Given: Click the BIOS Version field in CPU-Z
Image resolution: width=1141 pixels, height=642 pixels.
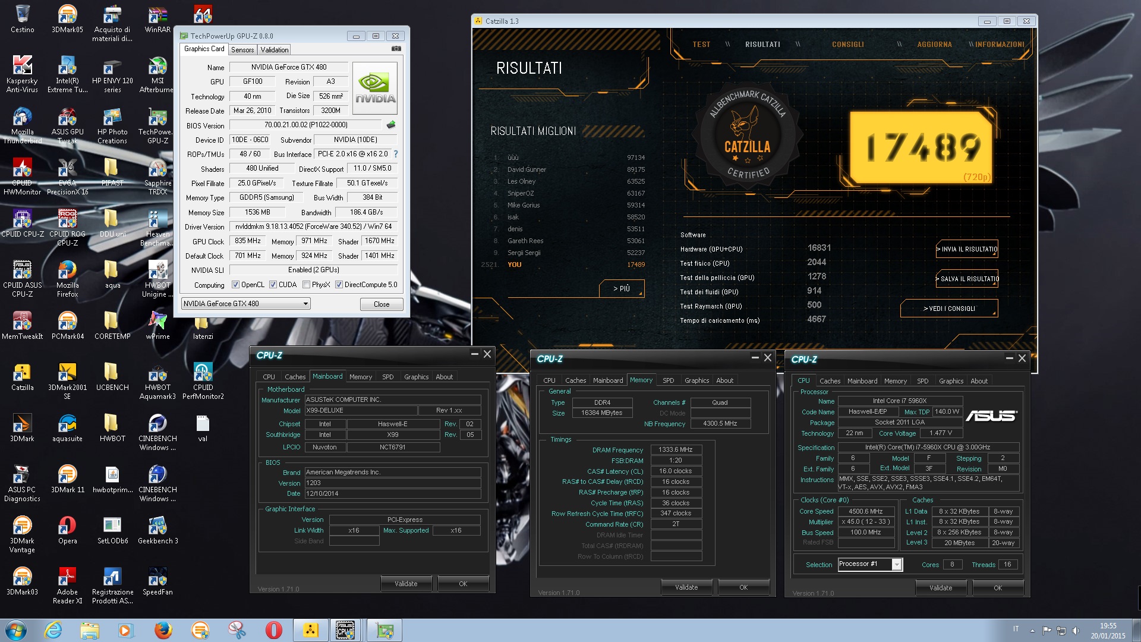Looking at the screenshot, I should [393, 483].
